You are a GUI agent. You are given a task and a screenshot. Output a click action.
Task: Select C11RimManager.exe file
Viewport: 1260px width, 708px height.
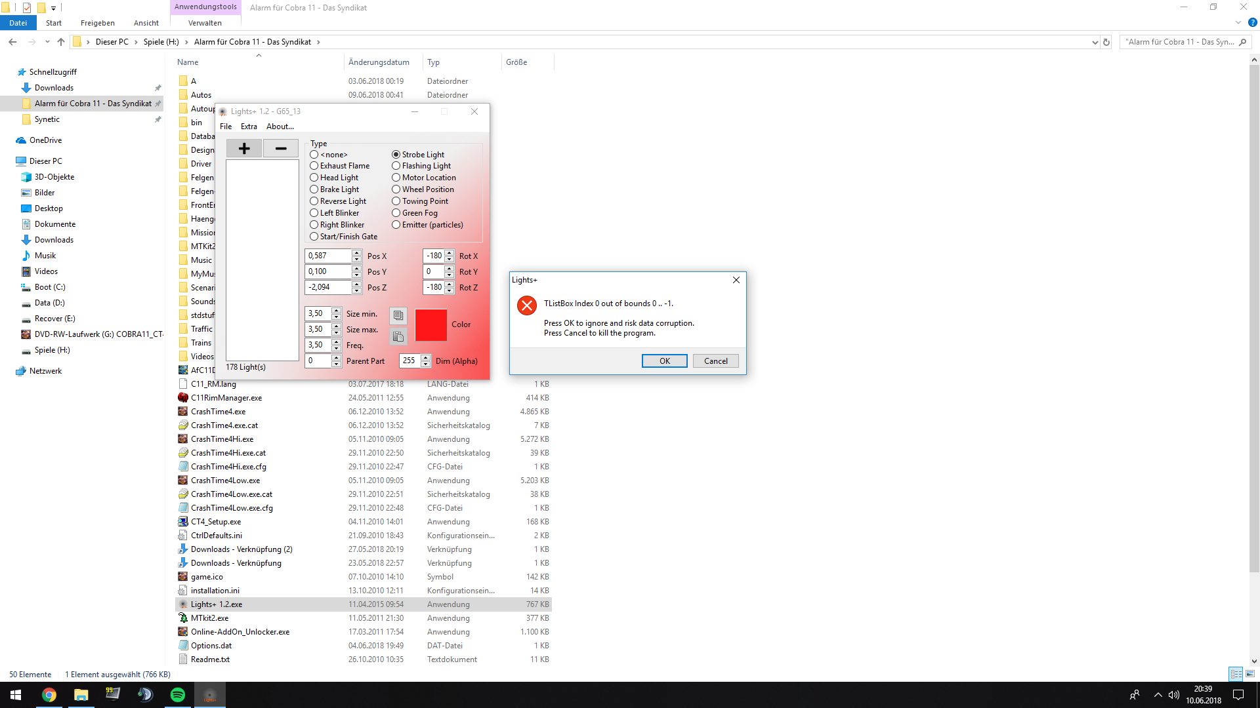click(226, 398)
